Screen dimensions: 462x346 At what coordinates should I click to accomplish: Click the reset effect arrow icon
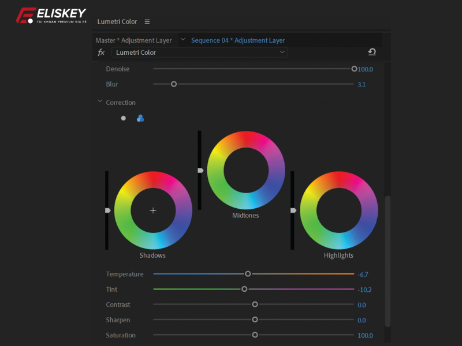[x=372, y=52]
